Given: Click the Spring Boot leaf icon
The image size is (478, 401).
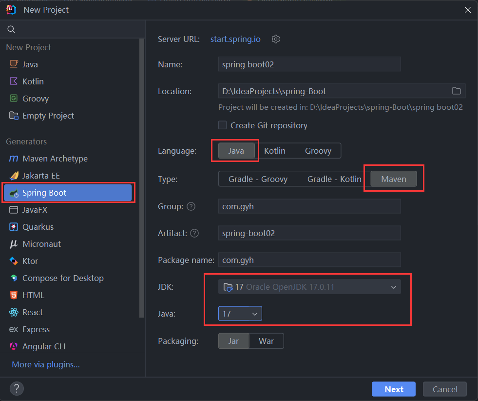Looking at the screenshot, I should coord(14,193).
